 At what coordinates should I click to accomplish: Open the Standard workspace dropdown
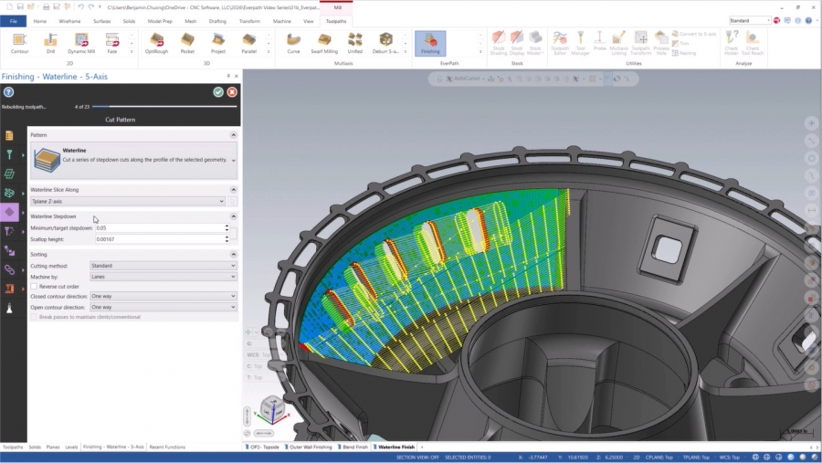pos(750,20)
